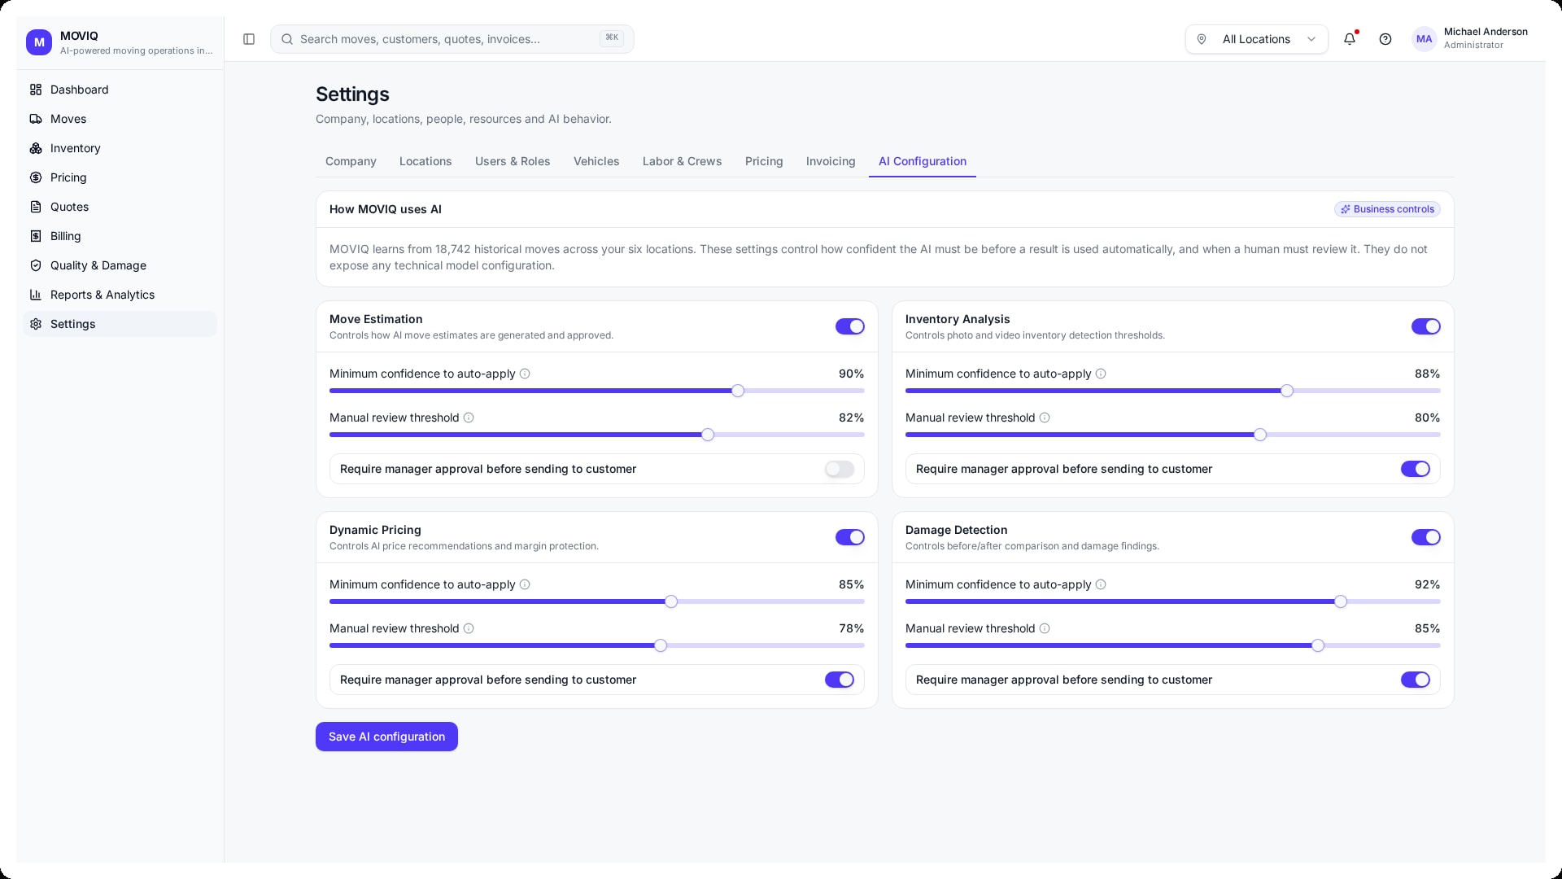Click Move Estimation auto-apply confidence slider handle
The height and width of the screenshot is (879, 1562).
(x=738, y=391)
